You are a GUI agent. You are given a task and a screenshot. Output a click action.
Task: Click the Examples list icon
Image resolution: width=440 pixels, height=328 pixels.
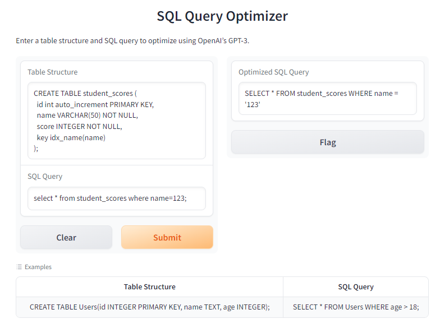[19, 267]
